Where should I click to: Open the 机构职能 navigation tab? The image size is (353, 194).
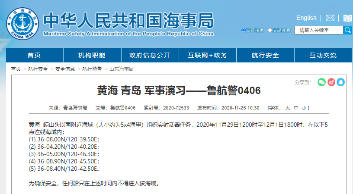[92, 55]
